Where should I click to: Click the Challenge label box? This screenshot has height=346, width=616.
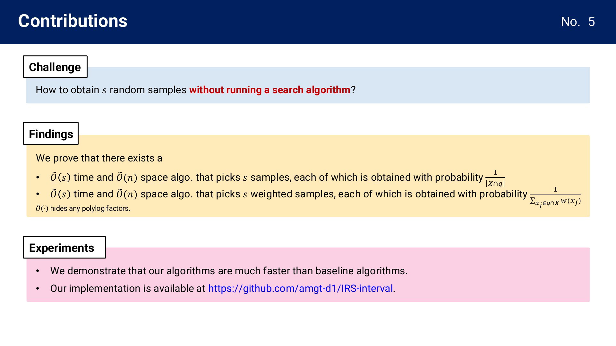[x=55, y=67]
